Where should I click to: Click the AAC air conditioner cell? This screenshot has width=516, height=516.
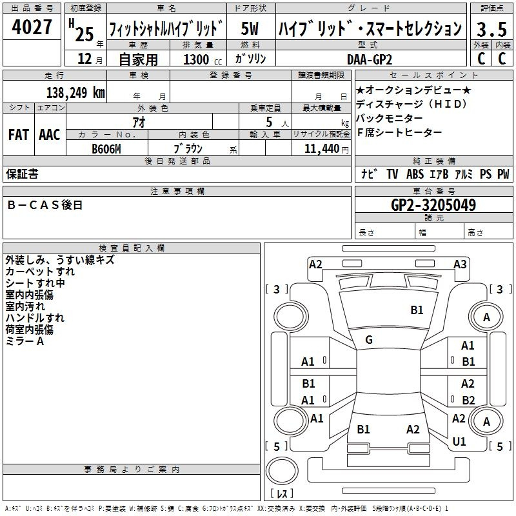49,135
